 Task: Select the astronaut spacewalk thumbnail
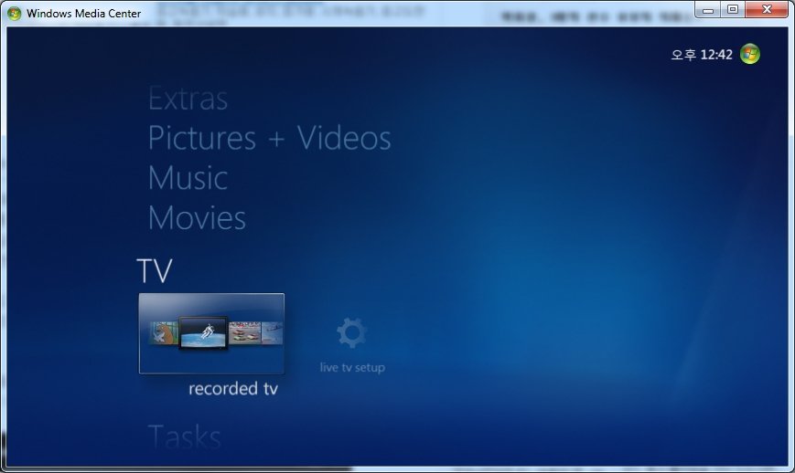point(202,333)
